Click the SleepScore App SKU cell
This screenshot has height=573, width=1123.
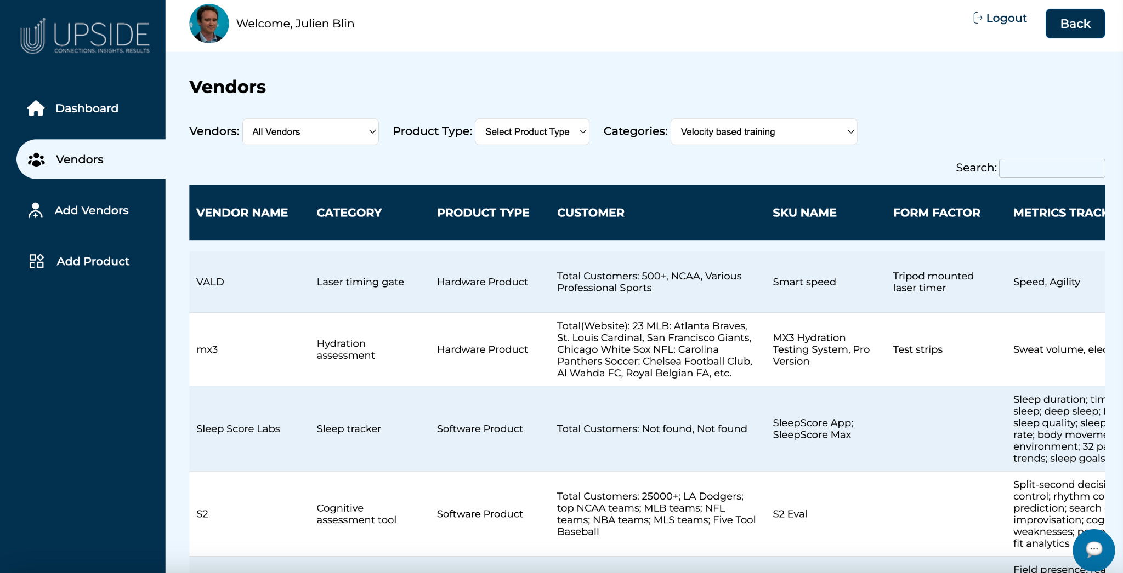[x=813, y=429]
